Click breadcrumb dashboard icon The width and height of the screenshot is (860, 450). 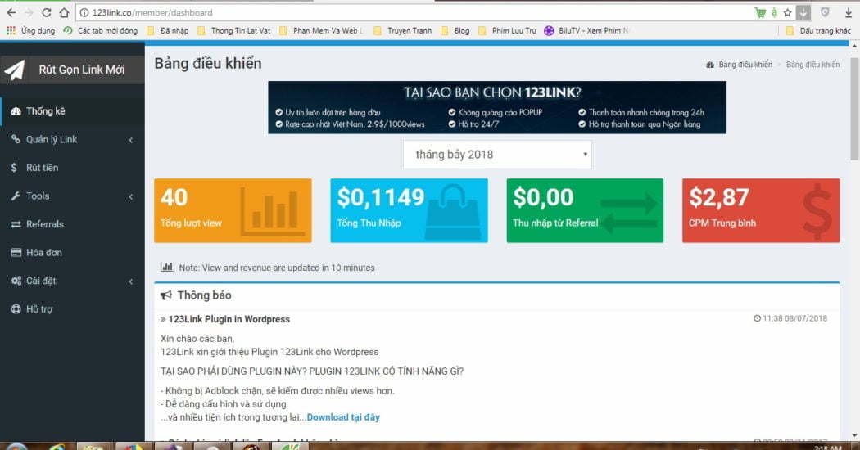pos(710,65)
